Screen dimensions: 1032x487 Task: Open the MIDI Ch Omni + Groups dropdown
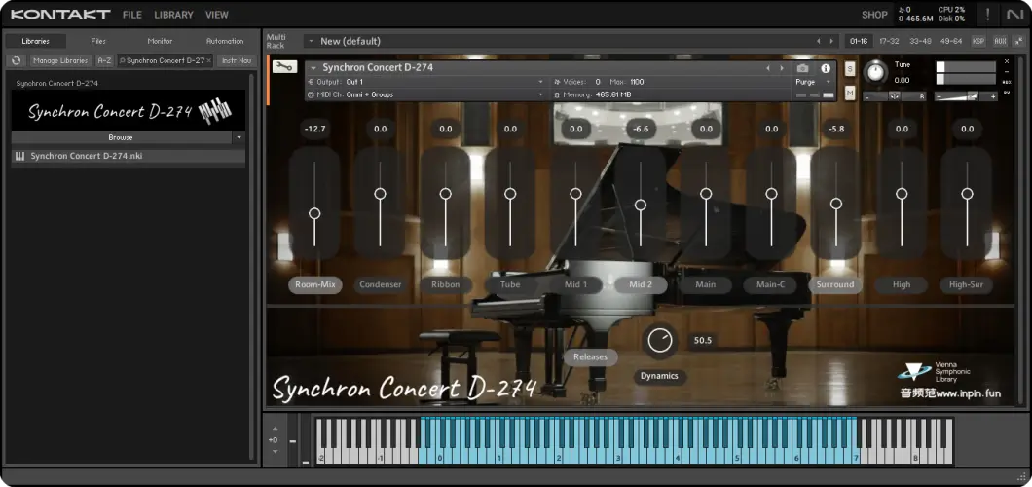click(425, 94)
